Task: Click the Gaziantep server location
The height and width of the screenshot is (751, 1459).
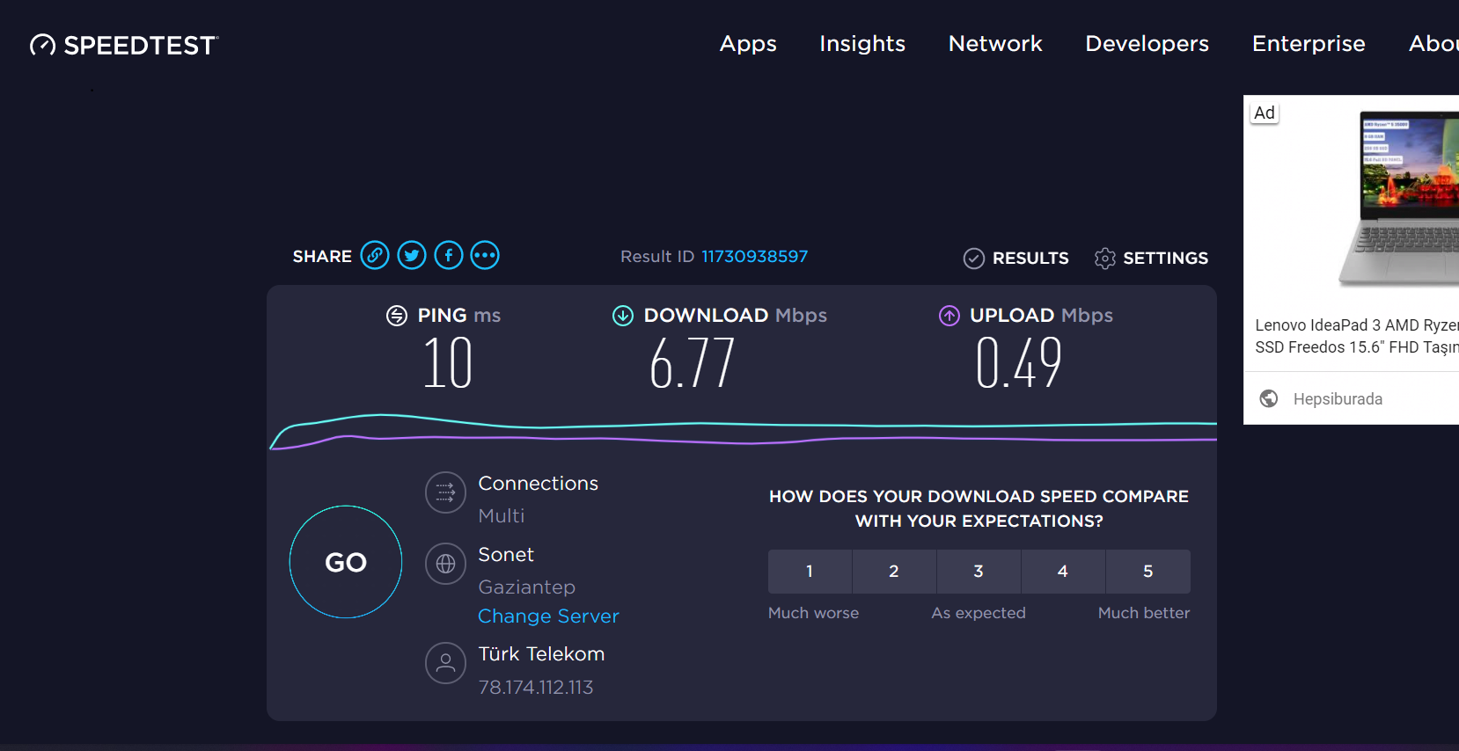Action: point(527,587)
